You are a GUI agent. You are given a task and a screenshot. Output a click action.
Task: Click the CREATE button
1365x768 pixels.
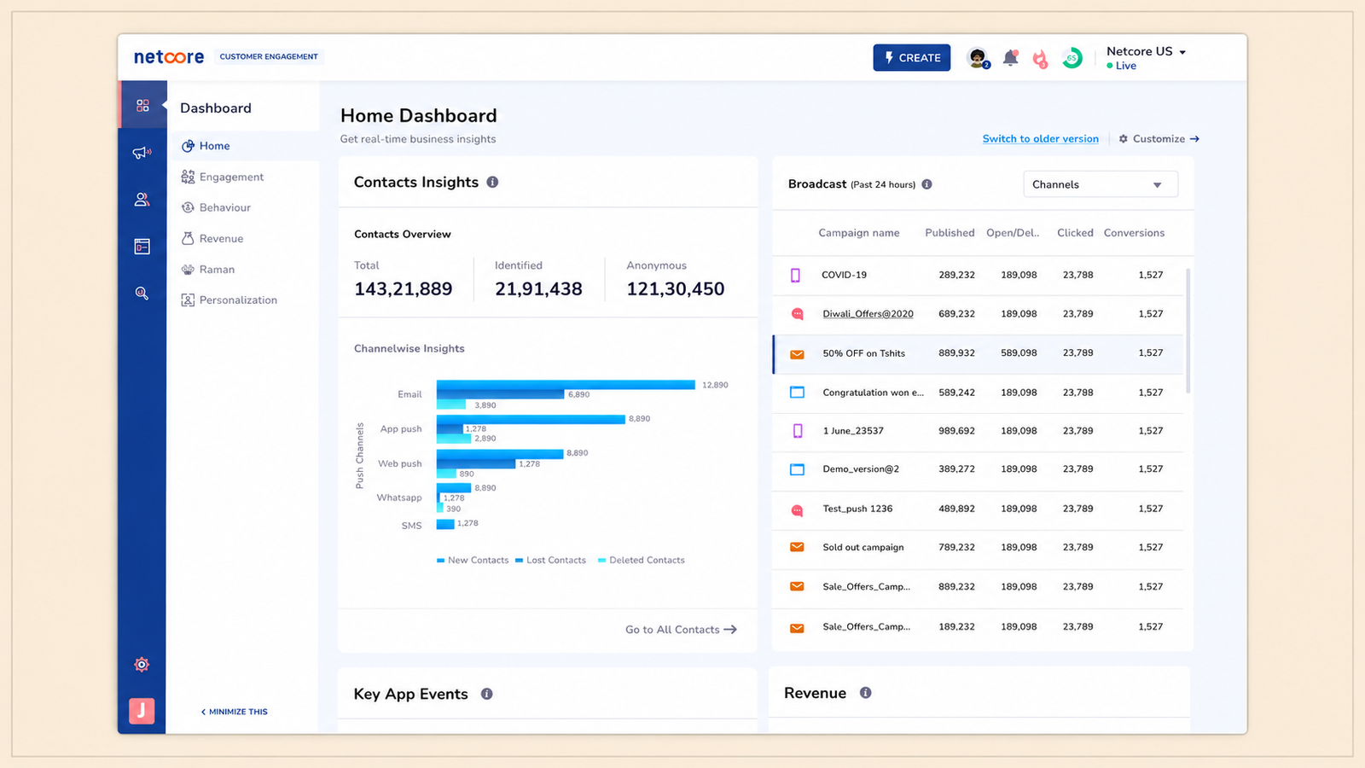coord(911,57)
